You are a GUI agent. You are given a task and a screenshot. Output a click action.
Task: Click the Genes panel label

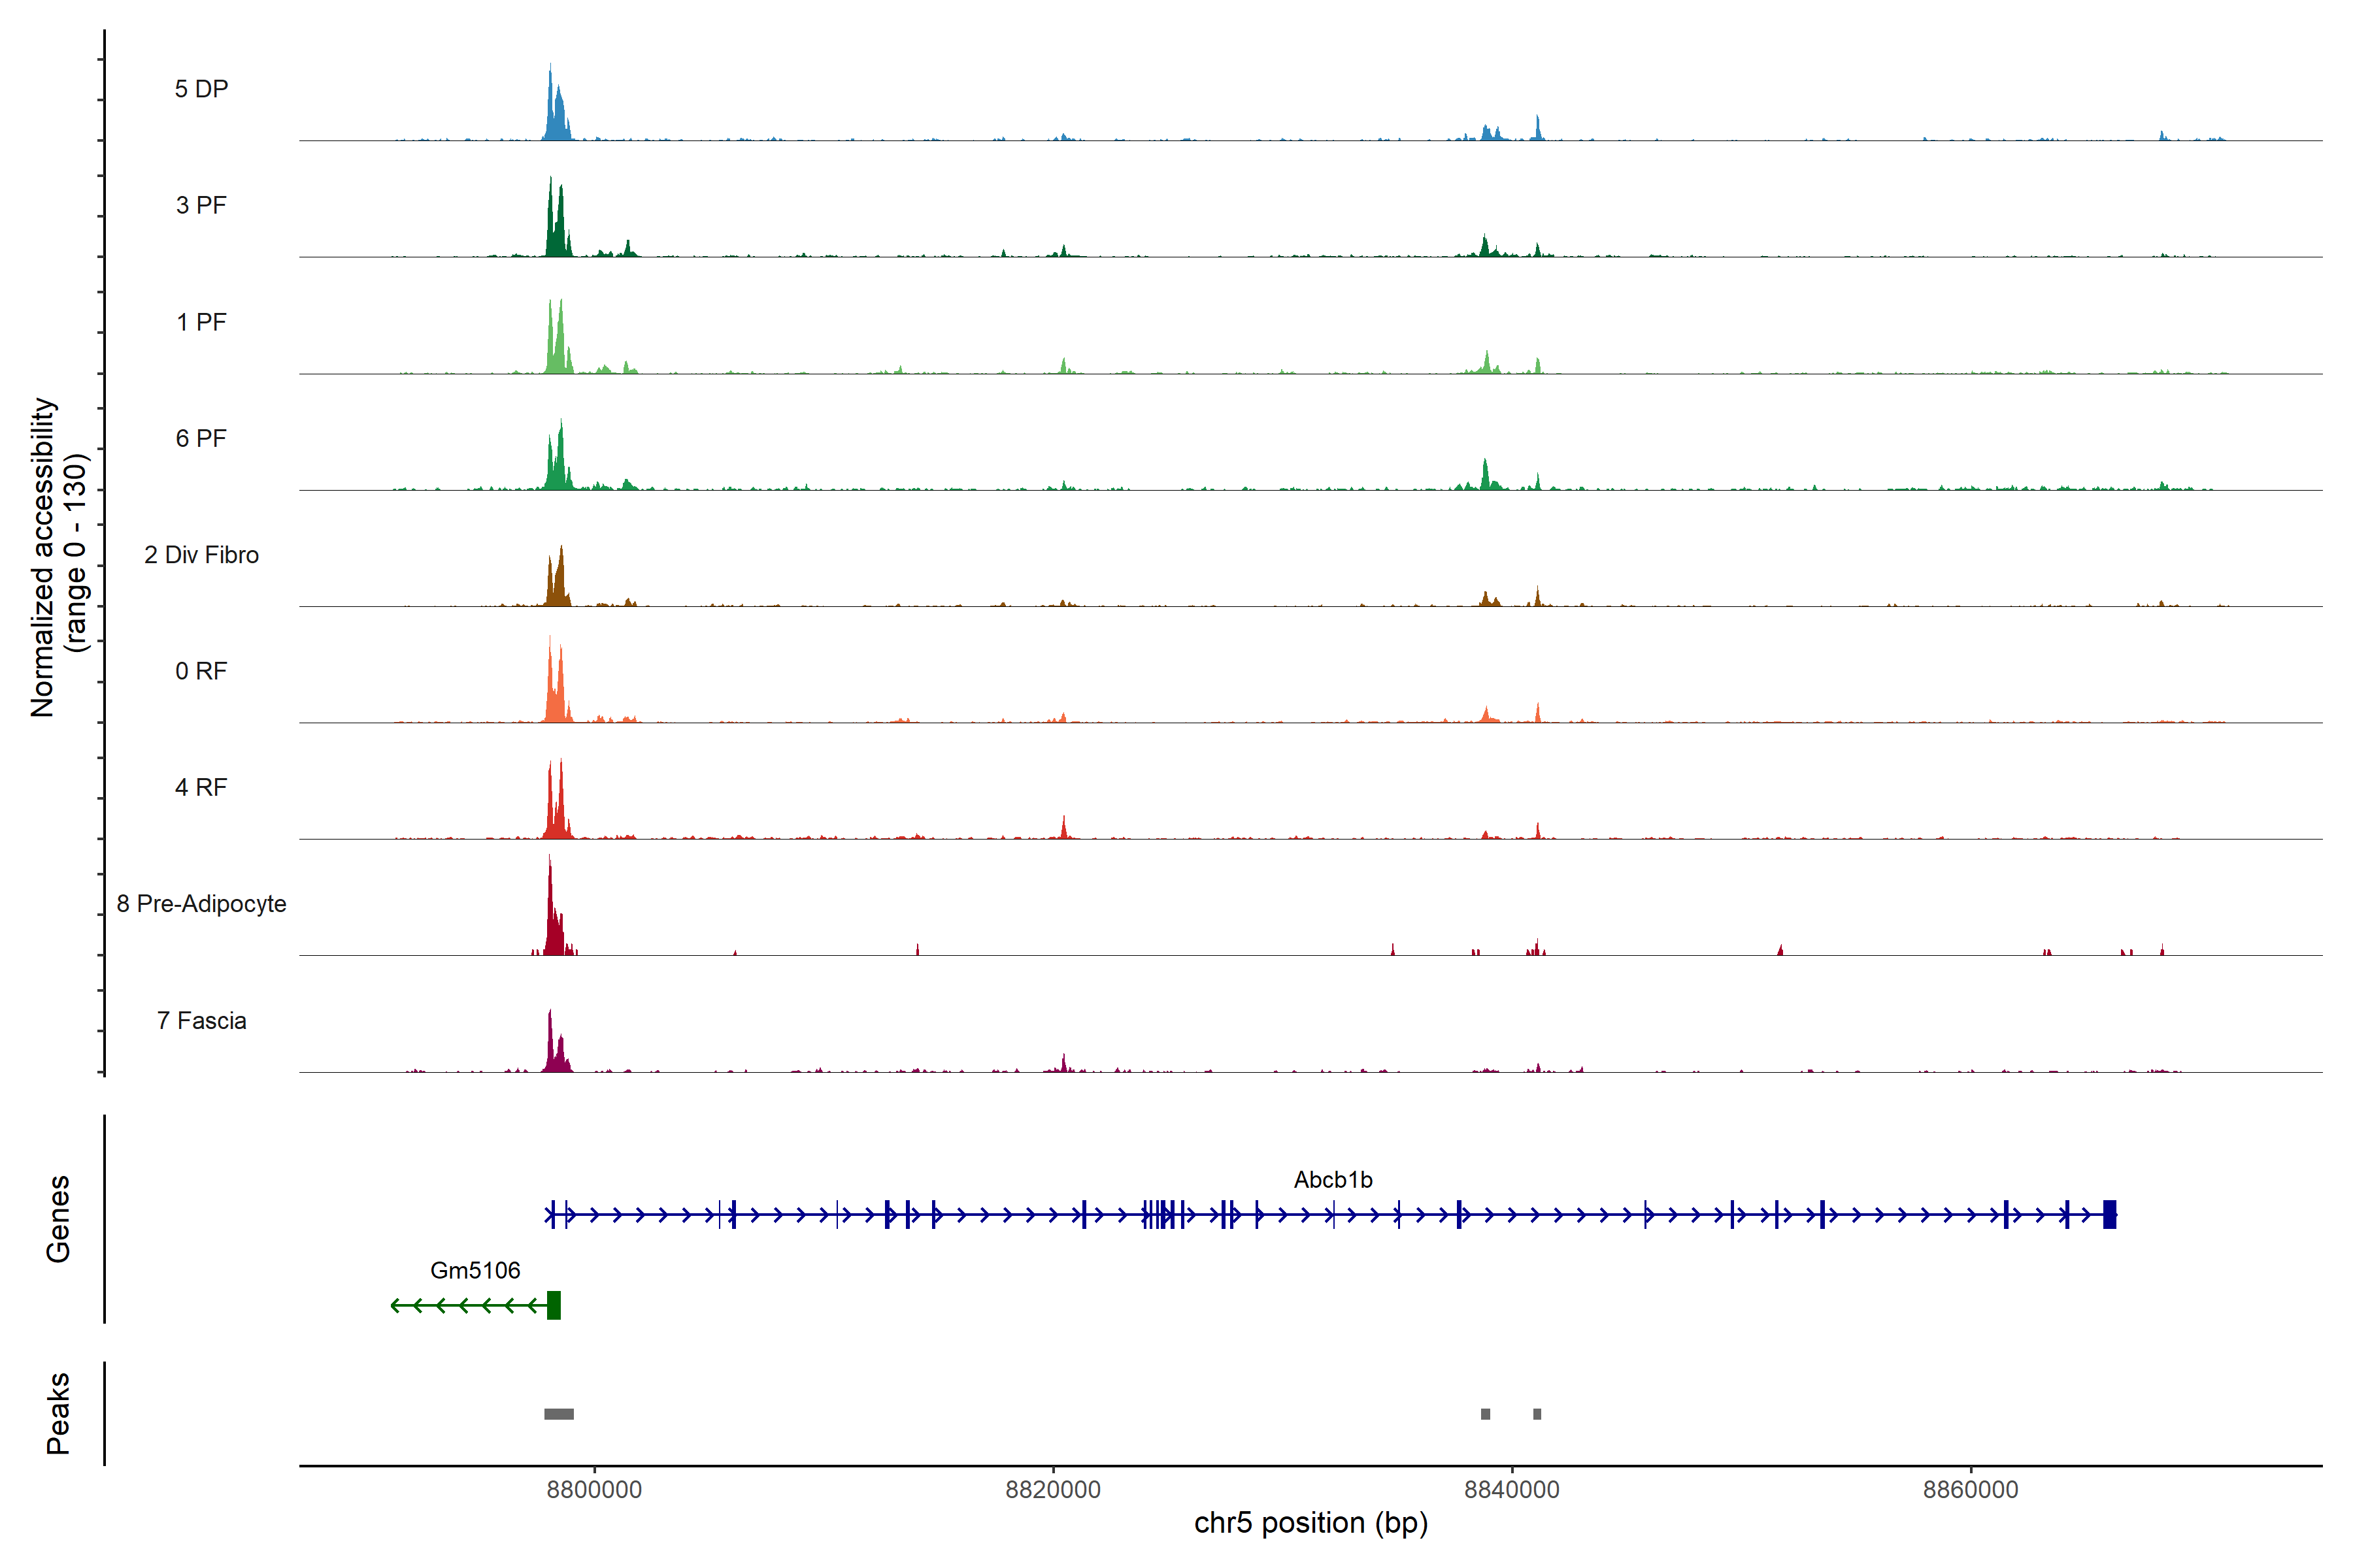tap(58, 1219)
